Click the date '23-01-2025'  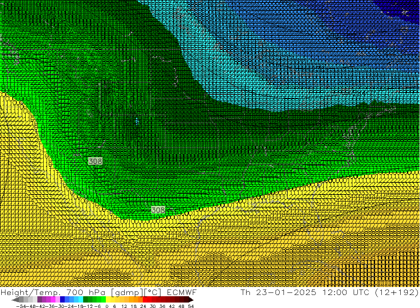pos(286,292)
